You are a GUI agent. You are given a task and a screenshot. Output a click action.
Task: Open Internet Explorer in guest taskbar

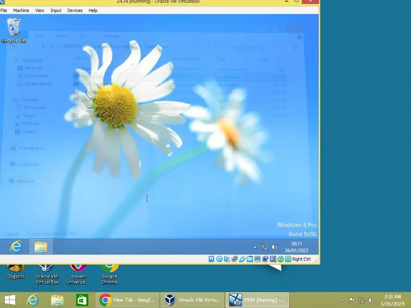click(16, 247)
